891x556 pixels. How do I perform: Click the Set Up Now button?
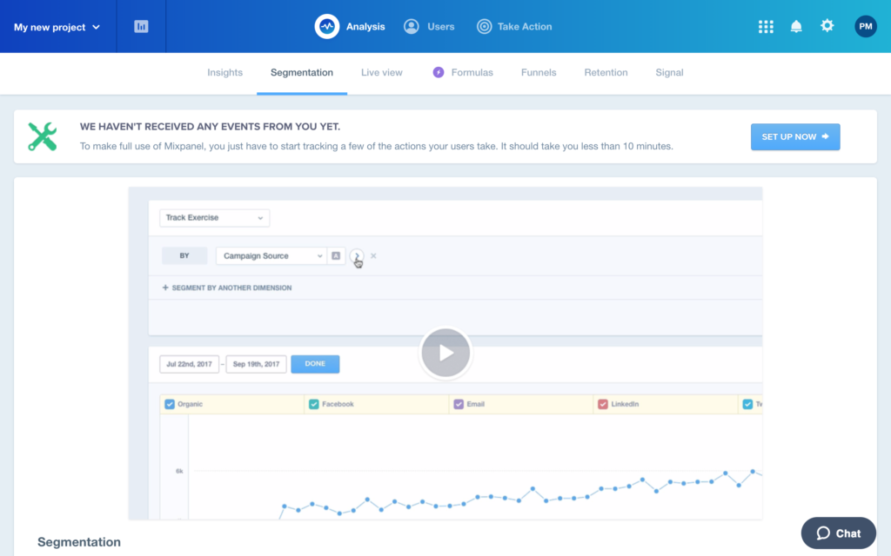(795, 137)
